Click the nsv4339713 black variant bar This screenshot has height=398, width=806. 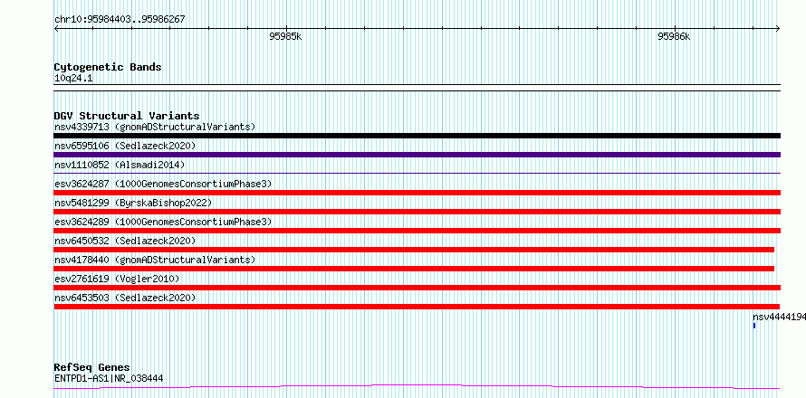click(x=417, y=136)
